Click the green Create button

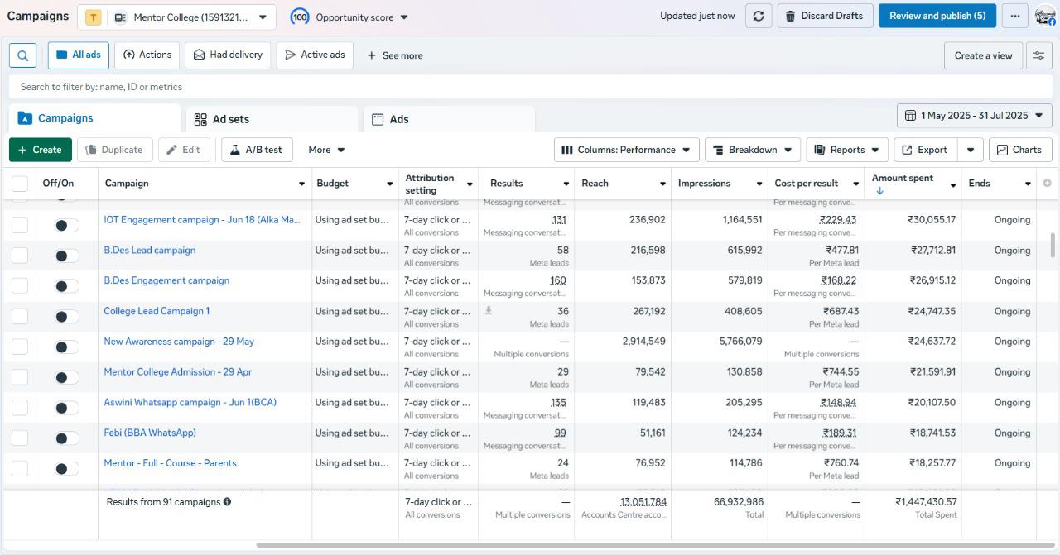click(41, 150)
